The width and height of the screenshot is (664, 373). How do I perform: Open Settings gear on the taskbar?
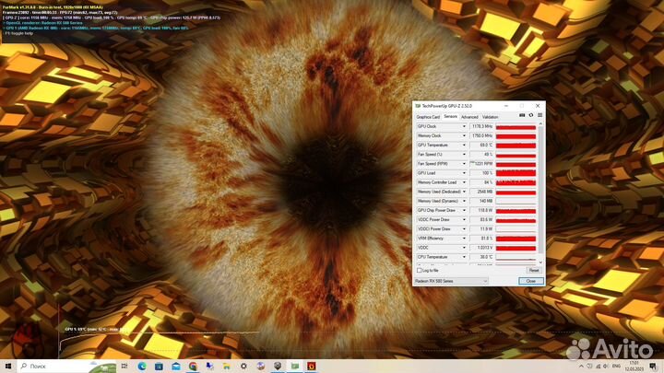coord(243,366)
